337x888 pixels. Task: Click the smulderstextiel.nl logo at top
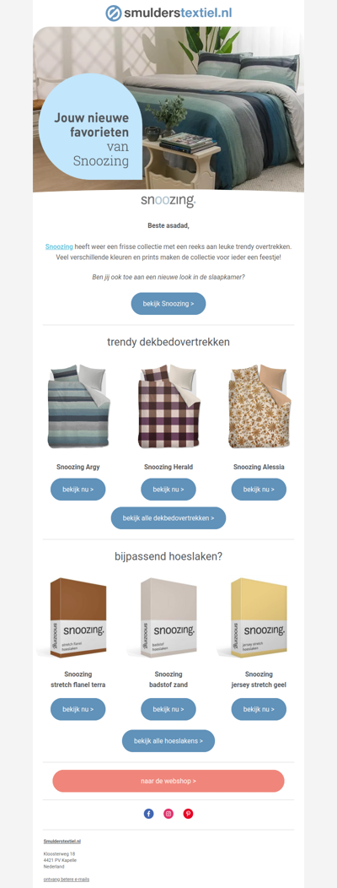pos(168,13)
